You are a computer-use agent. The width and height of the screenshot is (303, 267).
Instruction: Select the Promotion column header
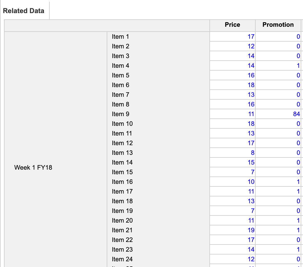[x=278, y=25]
